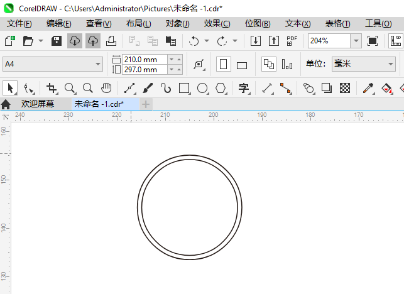404x294 pixels.
Task: Select the Shape edit tool
Action: pyautogui.click(x=29, y=89)
